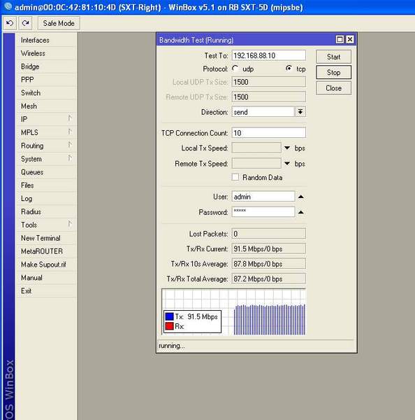Screen dimensions: 415x420
Task: Click the Tx/Rx Current value 91.5 Mbps
Action: 269,248
